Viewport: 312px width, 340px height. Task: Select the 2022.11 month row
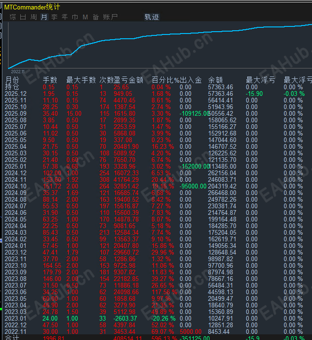pos(156,332)
